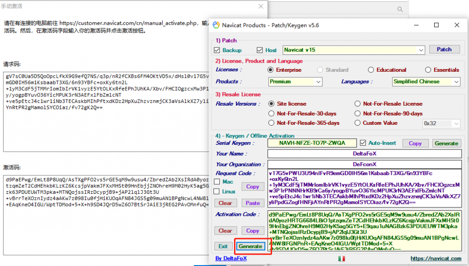Choose the Not-For-Resale-30-days option

[x=272, y=113]
